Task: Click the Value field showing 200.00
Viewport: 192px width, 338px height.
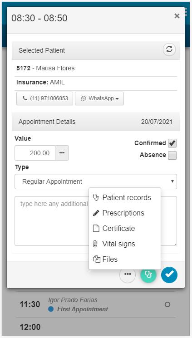Action: click(35, 153)
